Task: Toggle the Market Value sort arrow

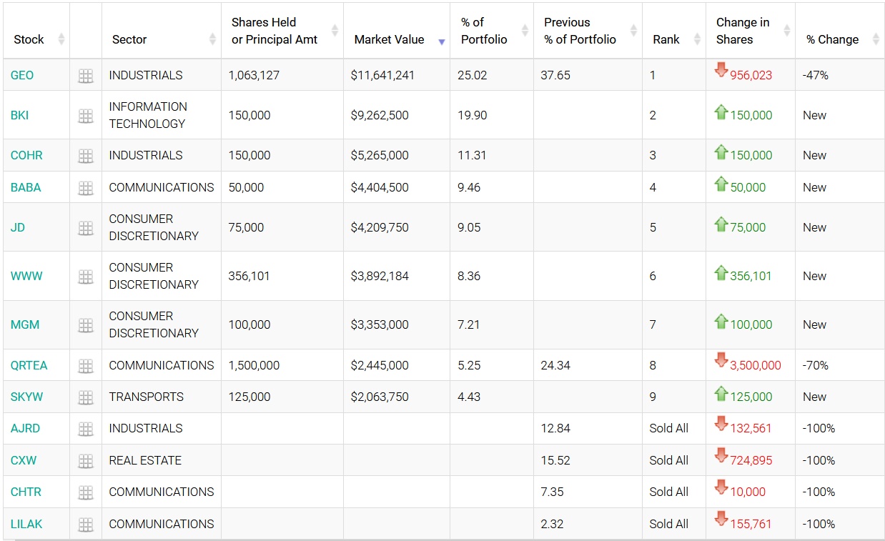Action: (x=441, y=41)
